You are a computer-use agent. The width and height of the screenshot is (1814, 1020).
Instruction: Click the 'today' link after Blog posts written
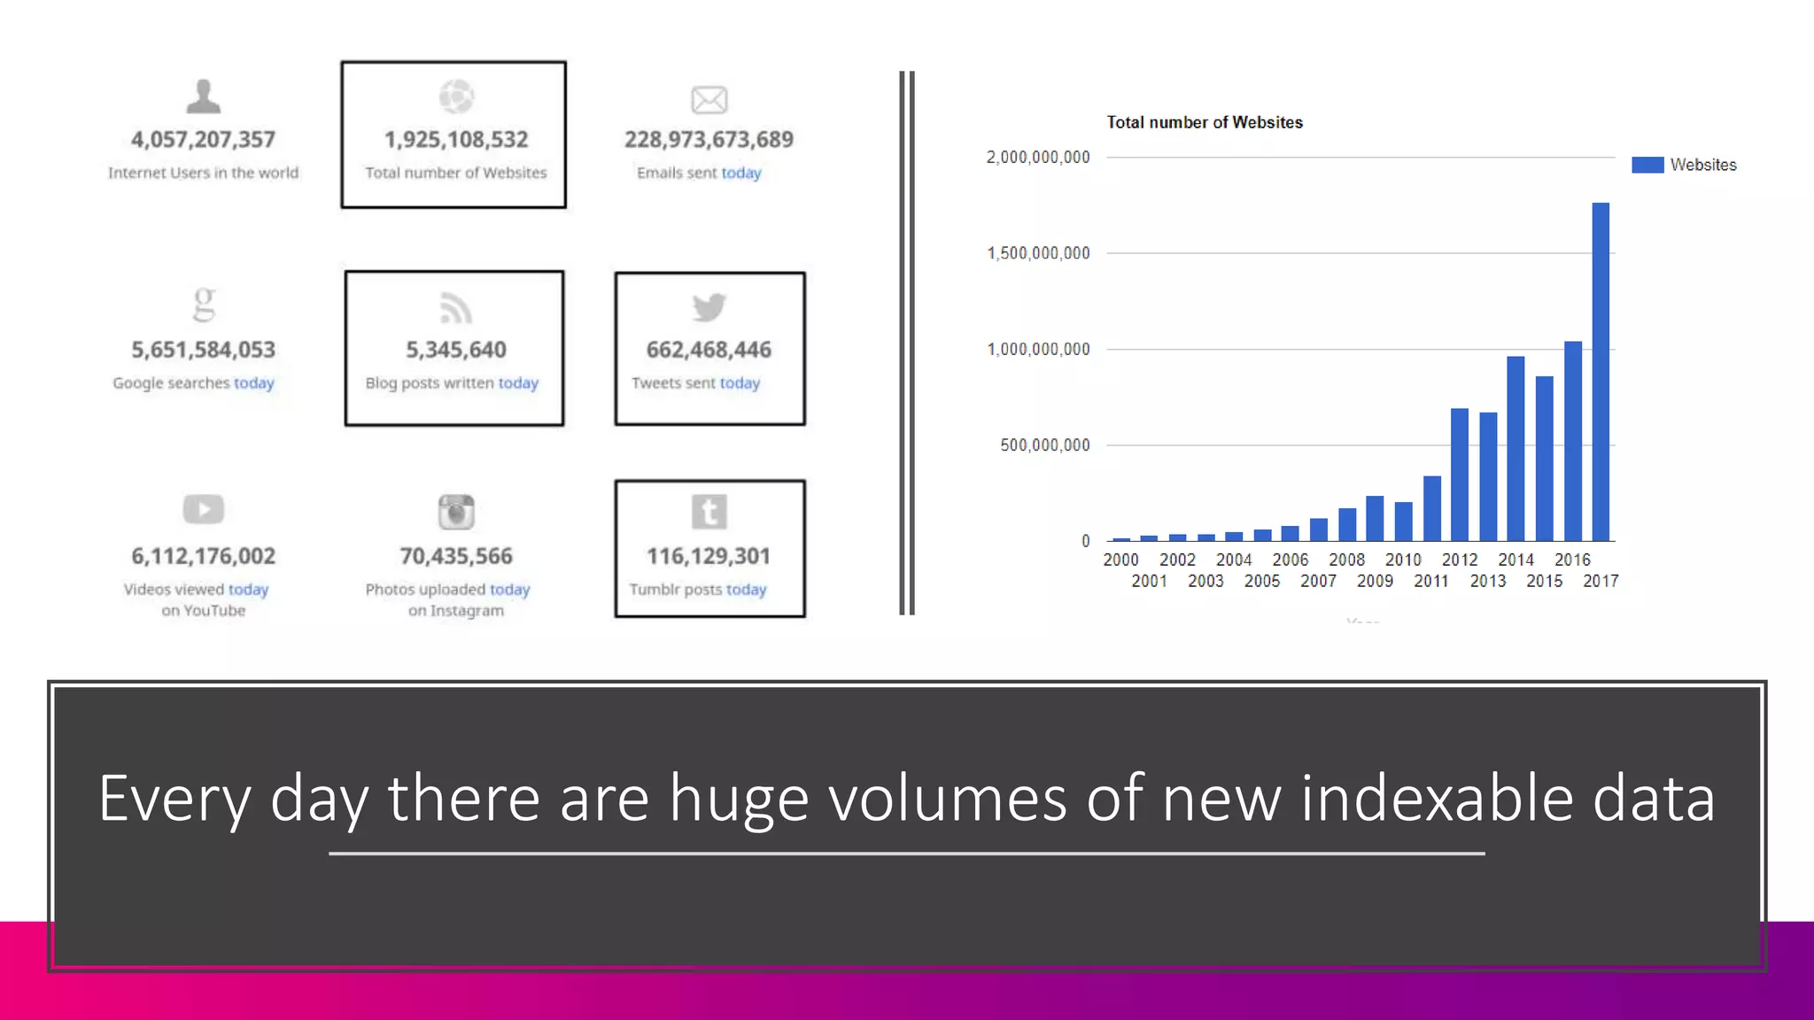pyautogui.click(x=518, y=382)
